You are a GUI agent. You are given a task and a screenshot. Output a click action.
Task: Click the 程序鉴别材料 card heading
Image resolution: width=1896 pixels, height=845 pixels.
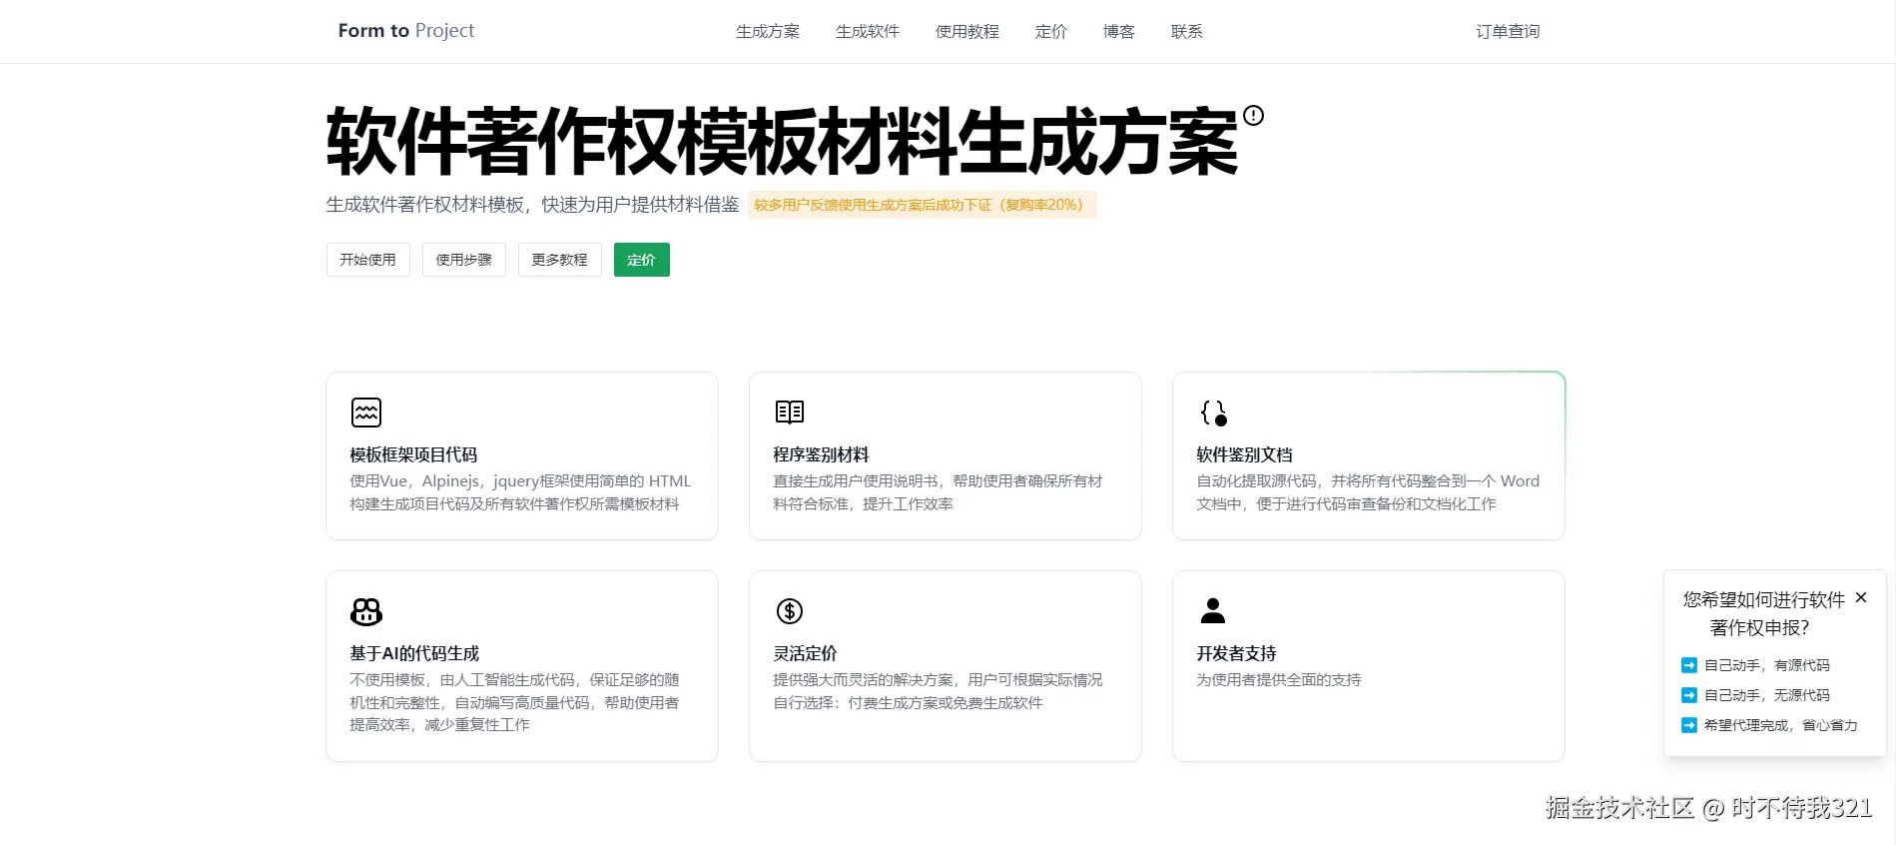(x=821, y=454)
